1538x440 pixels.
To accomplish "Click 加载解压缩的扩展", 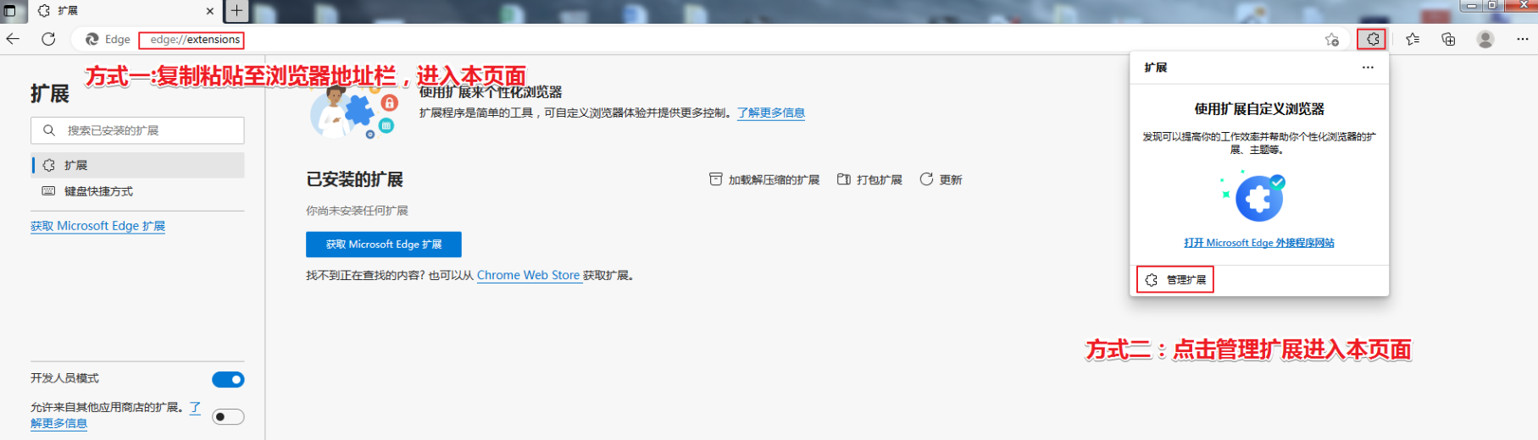I will (764, 179).
